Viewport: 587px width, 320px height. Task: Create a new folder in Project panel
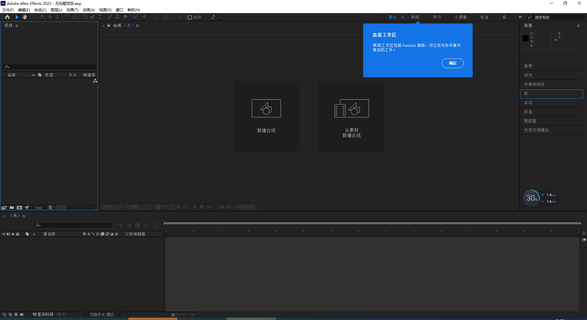[12, 208]
